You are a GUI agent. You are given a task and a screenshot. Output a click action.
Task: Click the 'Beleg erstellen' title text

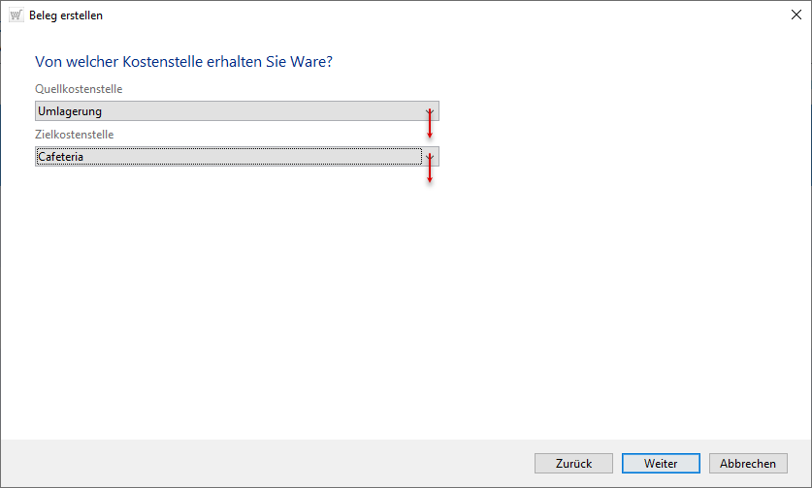[x=66, y=15]
